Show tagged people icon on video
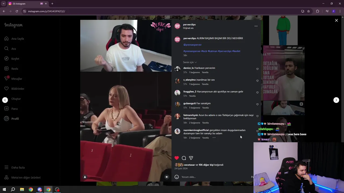 [85, 177]
